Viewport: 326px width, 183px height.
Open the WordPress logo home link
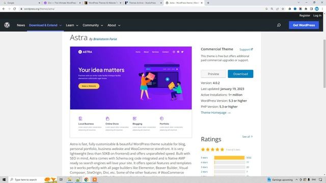point(7,25)
